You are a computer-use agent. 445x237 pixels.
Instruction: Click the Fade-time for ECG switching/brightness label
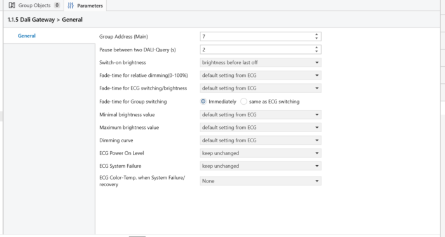(143, 88)
